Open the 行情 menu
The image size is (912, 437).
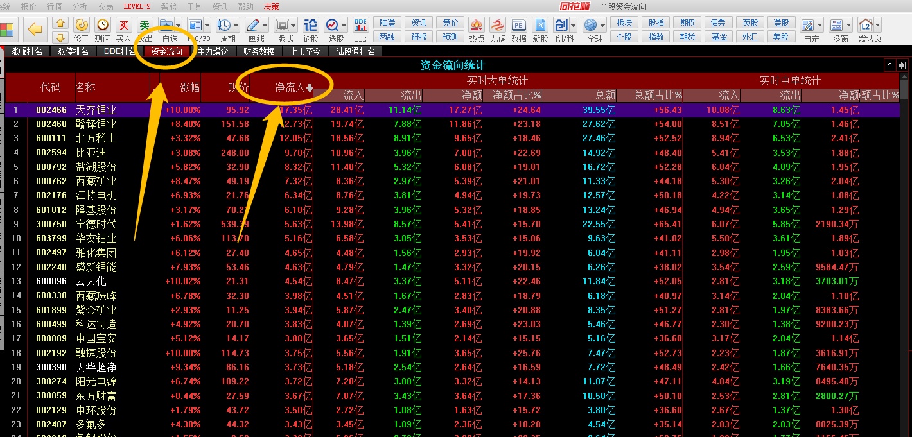pos(54,6)
